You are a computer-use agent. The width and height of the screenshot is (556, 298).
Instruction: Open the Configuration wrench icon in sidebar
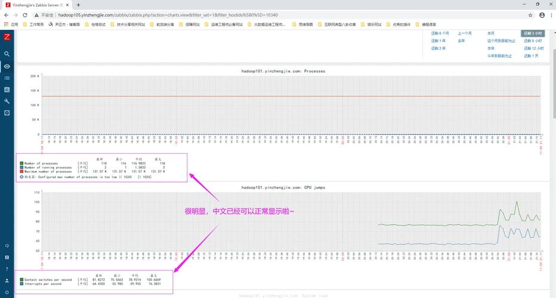click(7, 101)
